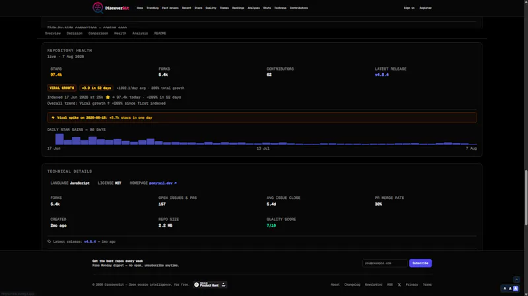The height and width of the screenshot is (296, 528).
Task: Click the VIRAL GROWTH badge
Action: pyautogui.click(x=61, y=88)
